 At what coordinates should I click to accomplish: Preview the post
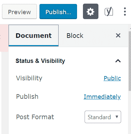point(19,12)
